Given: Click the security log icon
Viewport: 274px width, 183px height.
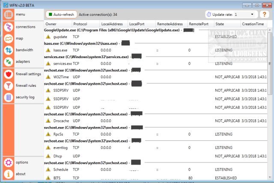Looking at the screenshot, I should click(x=9, y=97).
